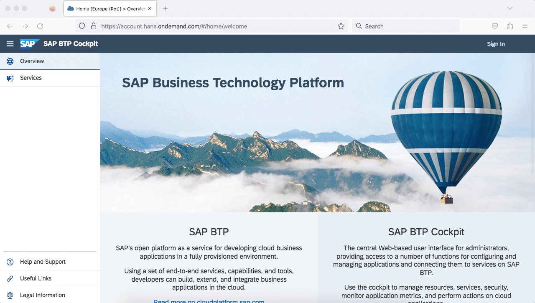Toggle the hamburger navigation menu
Screen dimensions: 535x303
click(x=10, y=44)
